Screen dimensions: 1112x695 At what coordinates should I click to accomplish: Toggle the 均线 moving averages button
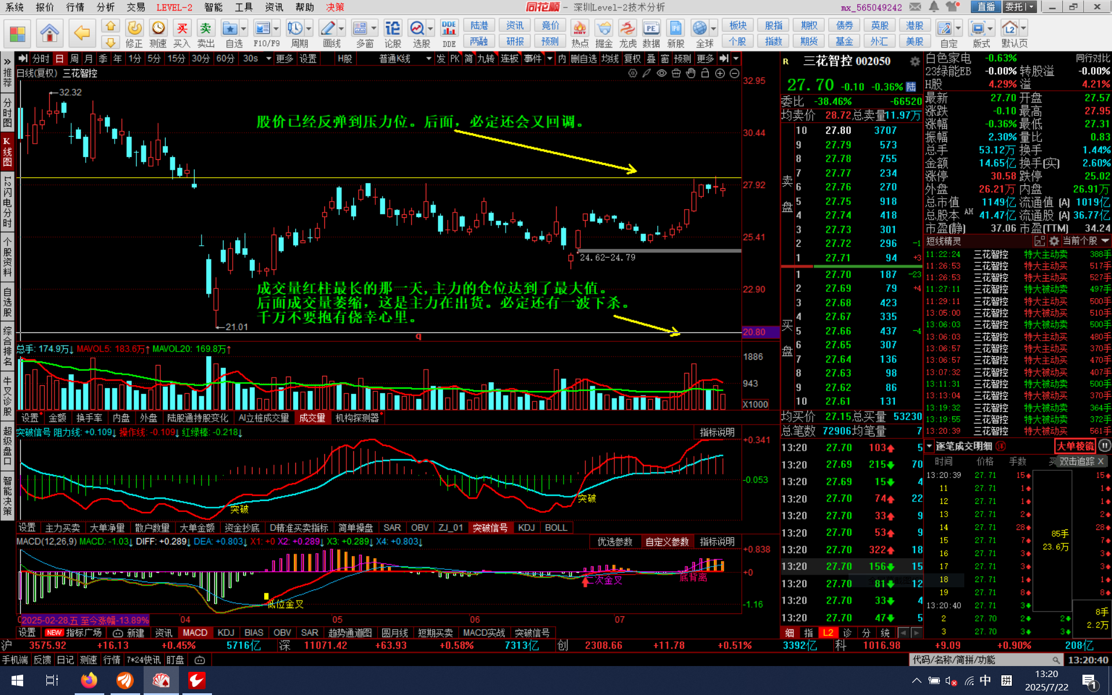point(610,58)
